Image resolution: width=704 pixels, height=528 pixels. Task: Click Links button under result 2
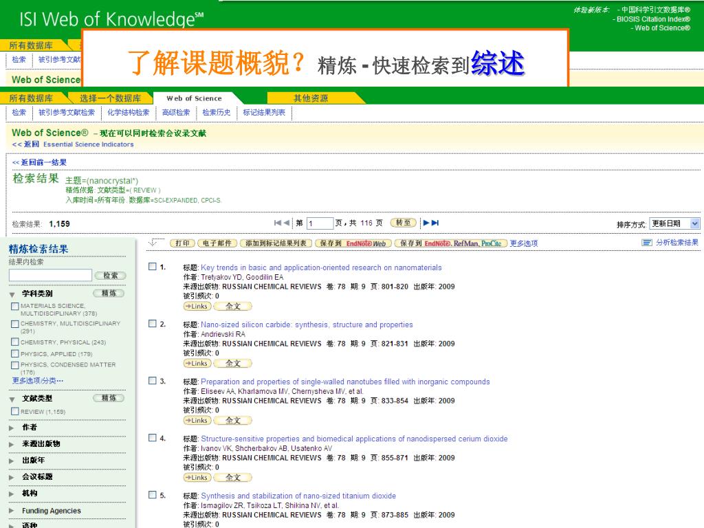tap(197, 363)
